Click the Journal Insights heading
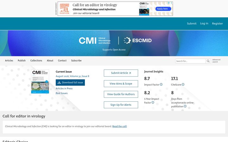228x142 pixels. (x=154, y=72)
